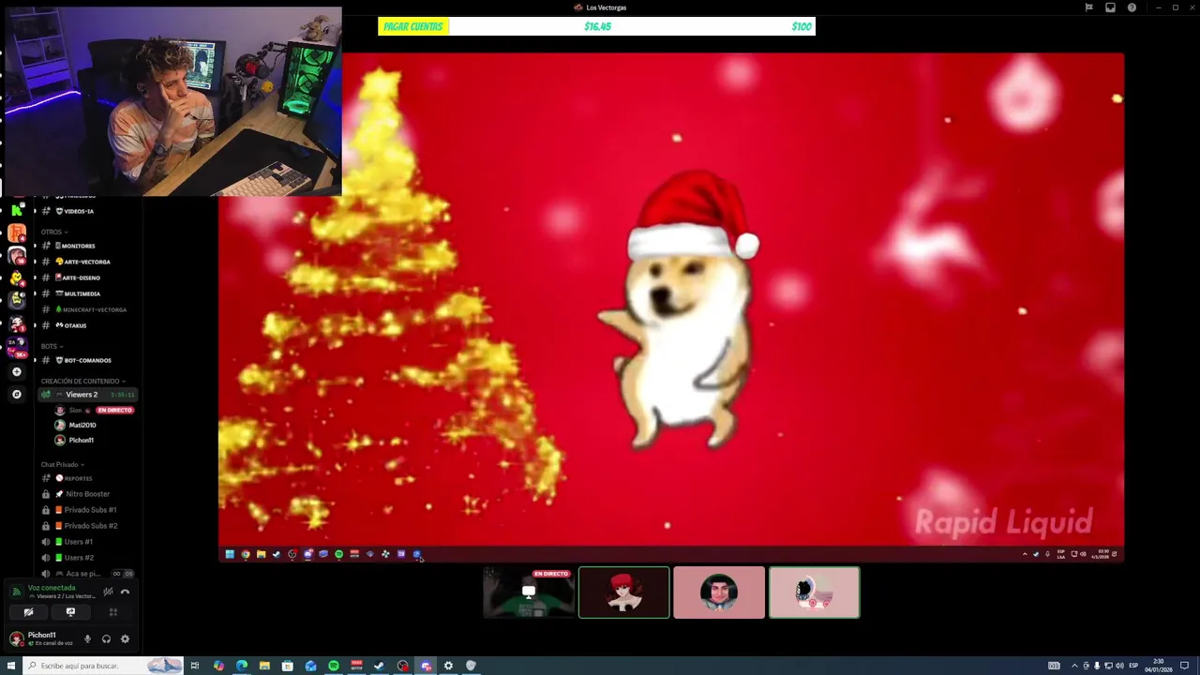The height and width of the screenshot is (675, 1200).
Task: Open User Settings gear icon
Action: (125, 639)
